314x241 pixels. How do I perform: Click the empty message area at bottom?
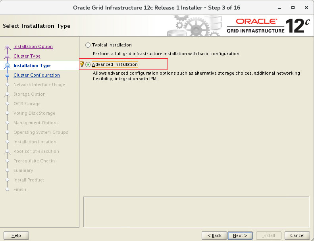click(196, 212)
